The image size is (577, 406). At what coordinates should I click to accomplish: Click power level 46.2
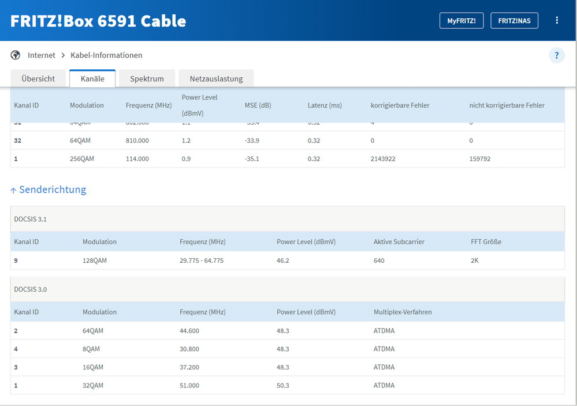click(x=283, y=260)
